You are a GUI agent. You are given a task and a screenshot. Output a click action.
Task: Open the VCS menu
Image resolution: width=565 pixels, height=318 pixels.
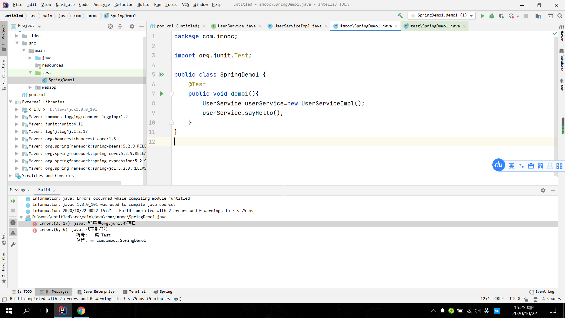coord(185,4)
